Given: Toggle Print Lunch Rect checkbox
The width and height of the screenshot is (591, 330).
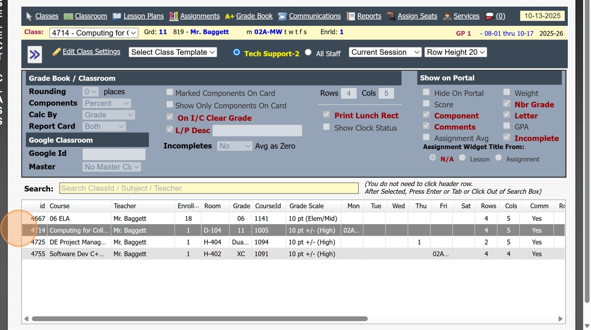Looking at the screenshot, I should (x=327, y=114).
